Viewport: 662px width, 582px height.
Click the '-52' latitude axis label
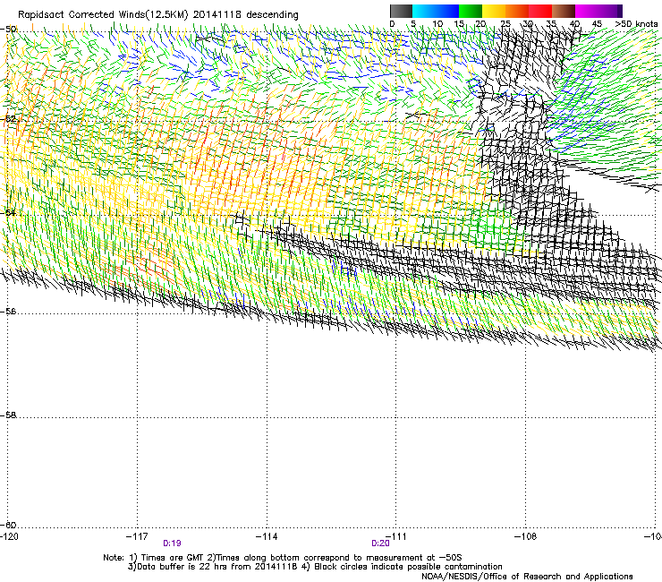coord(8,119)
